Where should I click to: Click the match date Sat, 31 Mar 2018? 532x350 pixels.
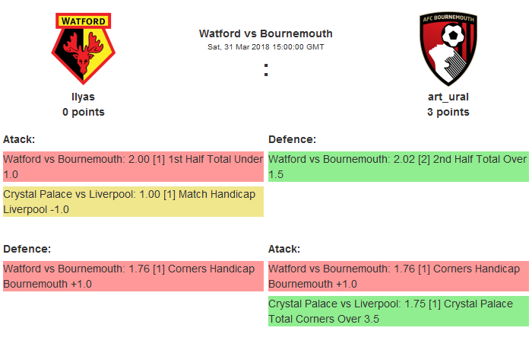265,46
